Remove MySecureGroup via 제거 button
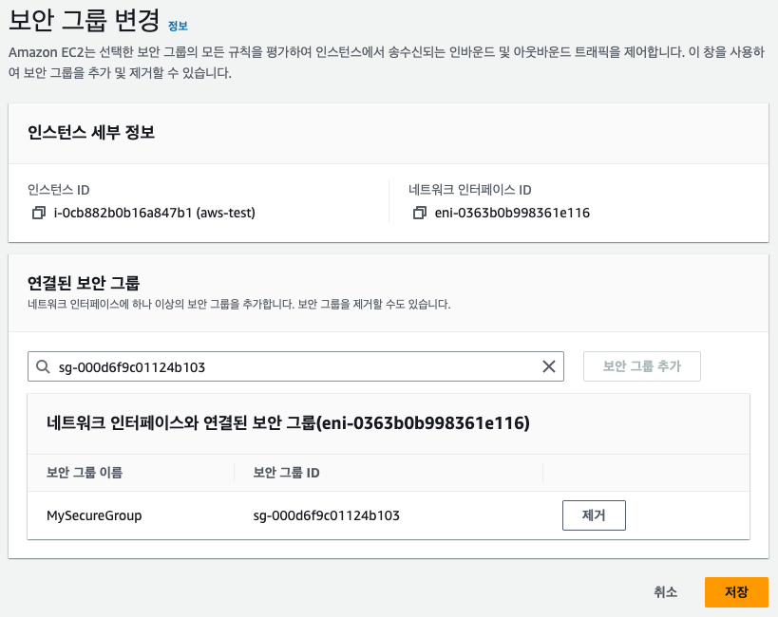 pos(594,515)
